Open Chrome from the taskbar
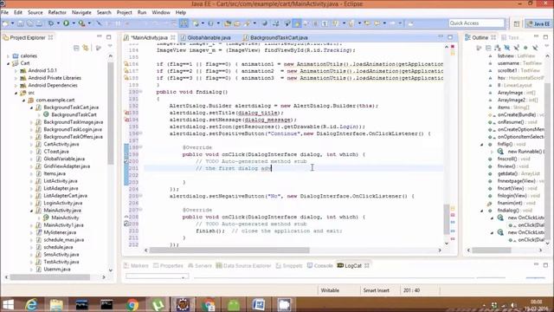This screenshot has height=312, width=554. 132,304
